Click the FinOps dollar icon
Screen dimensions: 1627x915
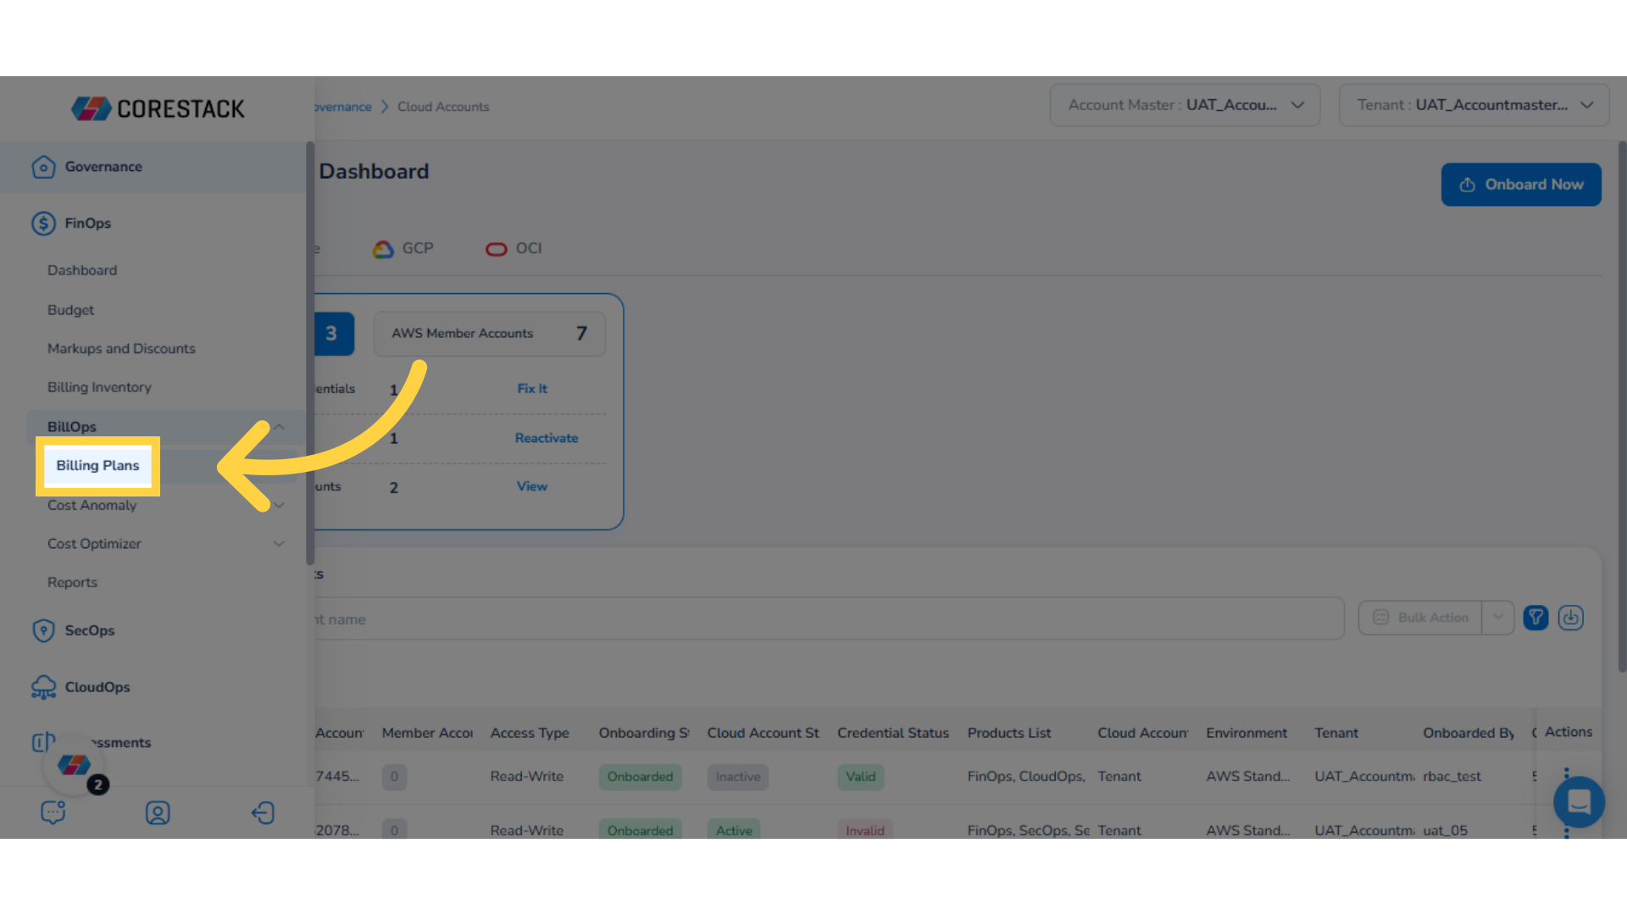point(43,224)
